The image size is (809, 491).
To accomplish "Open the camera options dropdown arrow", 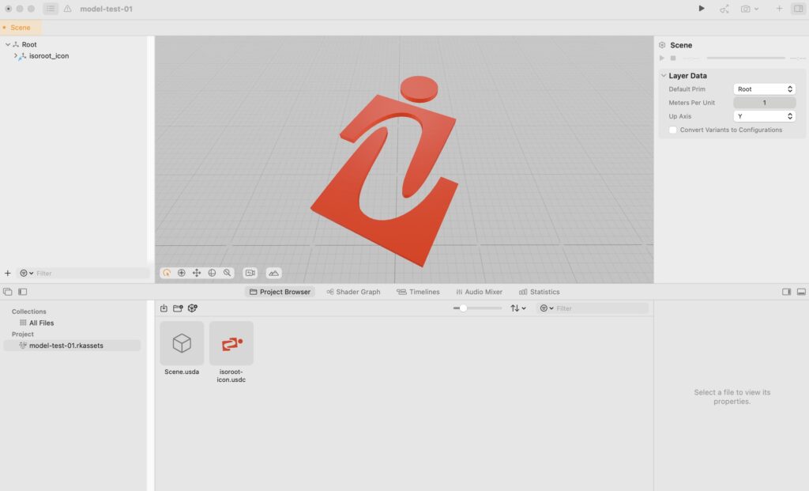I will tap(756, 9).
